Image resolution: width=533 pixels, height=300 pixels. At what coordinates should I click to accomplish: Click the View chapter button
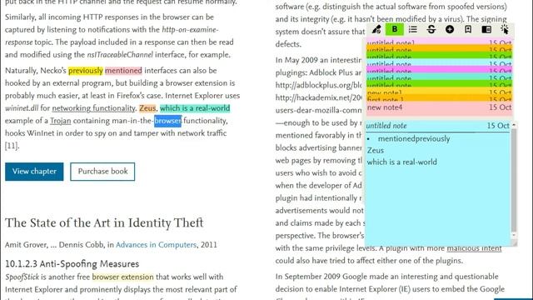pos(34,172)
